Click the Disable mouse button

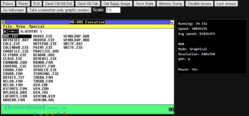click(x=200, y=4)
